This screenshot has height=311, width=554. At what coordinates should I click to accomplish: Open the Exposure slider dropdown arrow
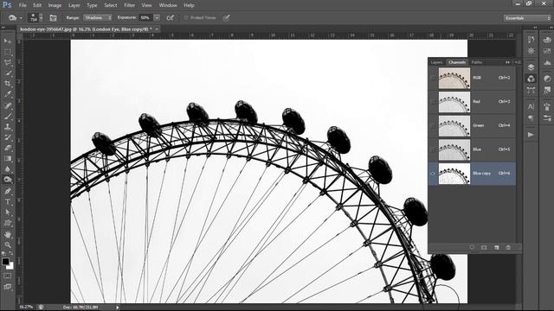157,17
